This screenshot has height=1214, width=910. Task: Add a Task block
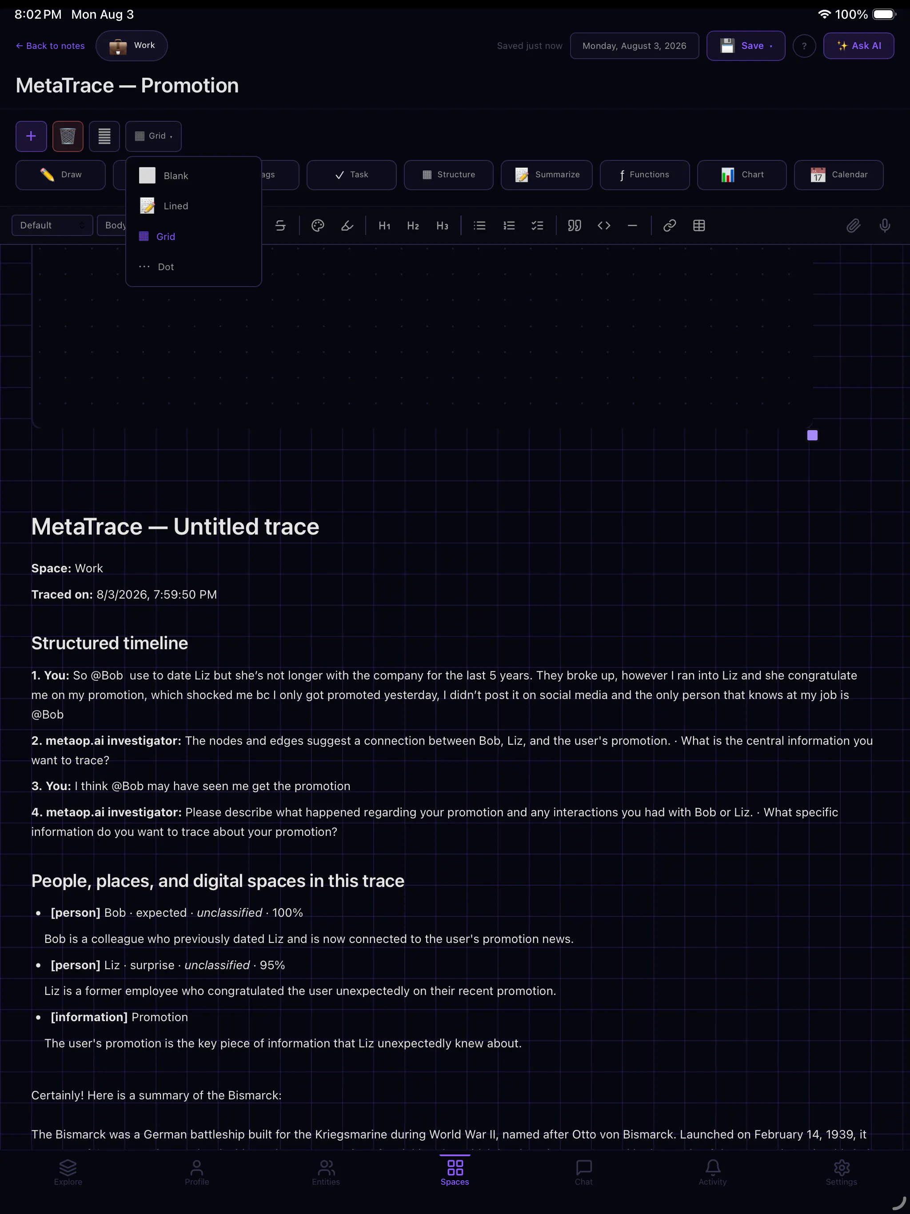click(351, 175)
